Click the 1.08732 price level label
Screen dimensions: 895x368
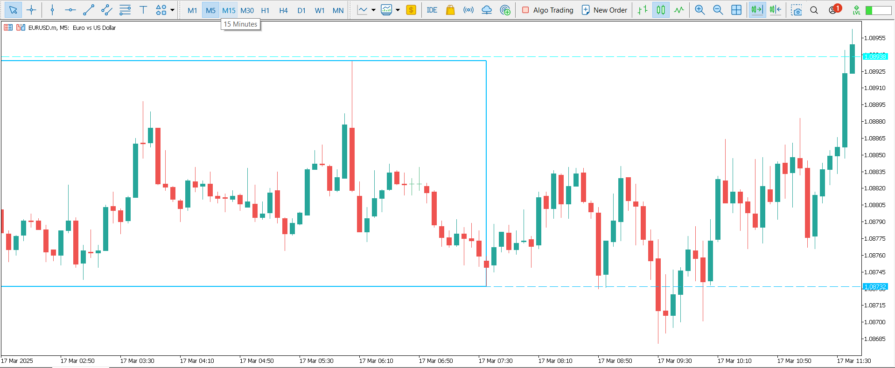click(x=874, y=286)
